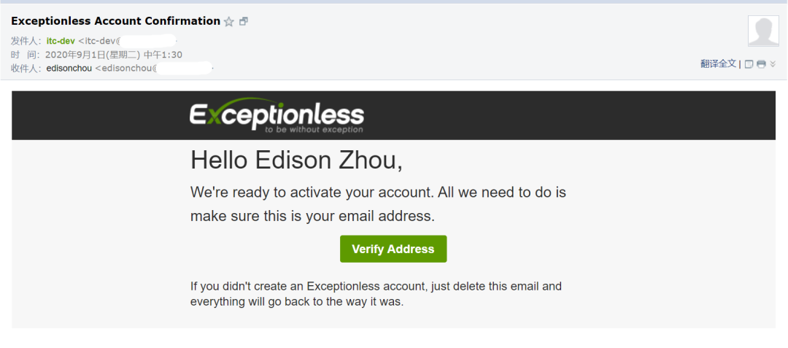Click the Hello Edison Zhou heading

296,161
